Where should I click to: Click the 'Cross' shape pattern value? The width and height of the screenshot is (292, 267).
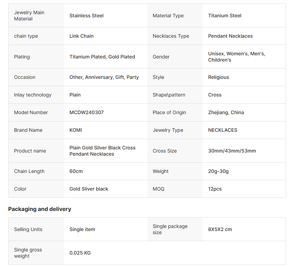pyautogui.click(x=215, y=95)
